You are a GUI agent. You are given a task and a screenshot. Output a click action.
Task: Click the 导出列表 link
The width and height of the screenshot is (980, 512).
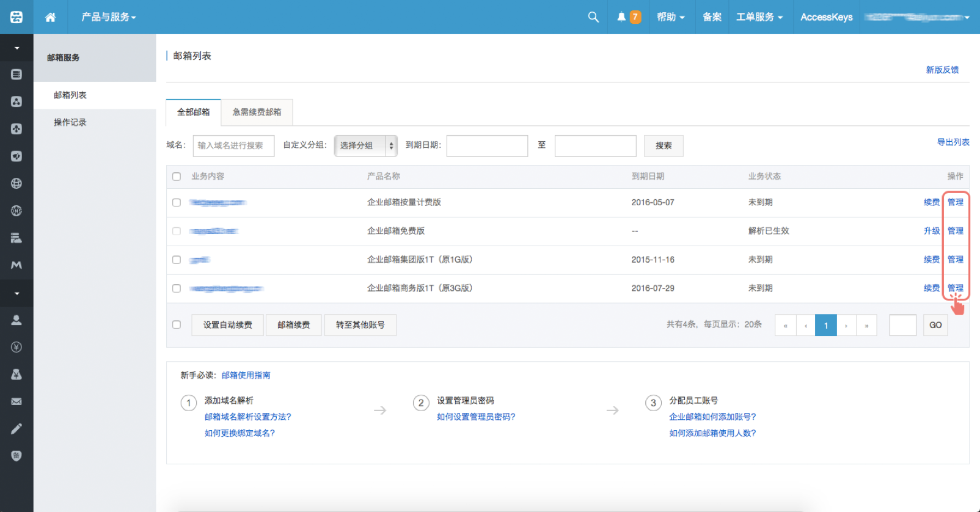[x=953, y=142]
